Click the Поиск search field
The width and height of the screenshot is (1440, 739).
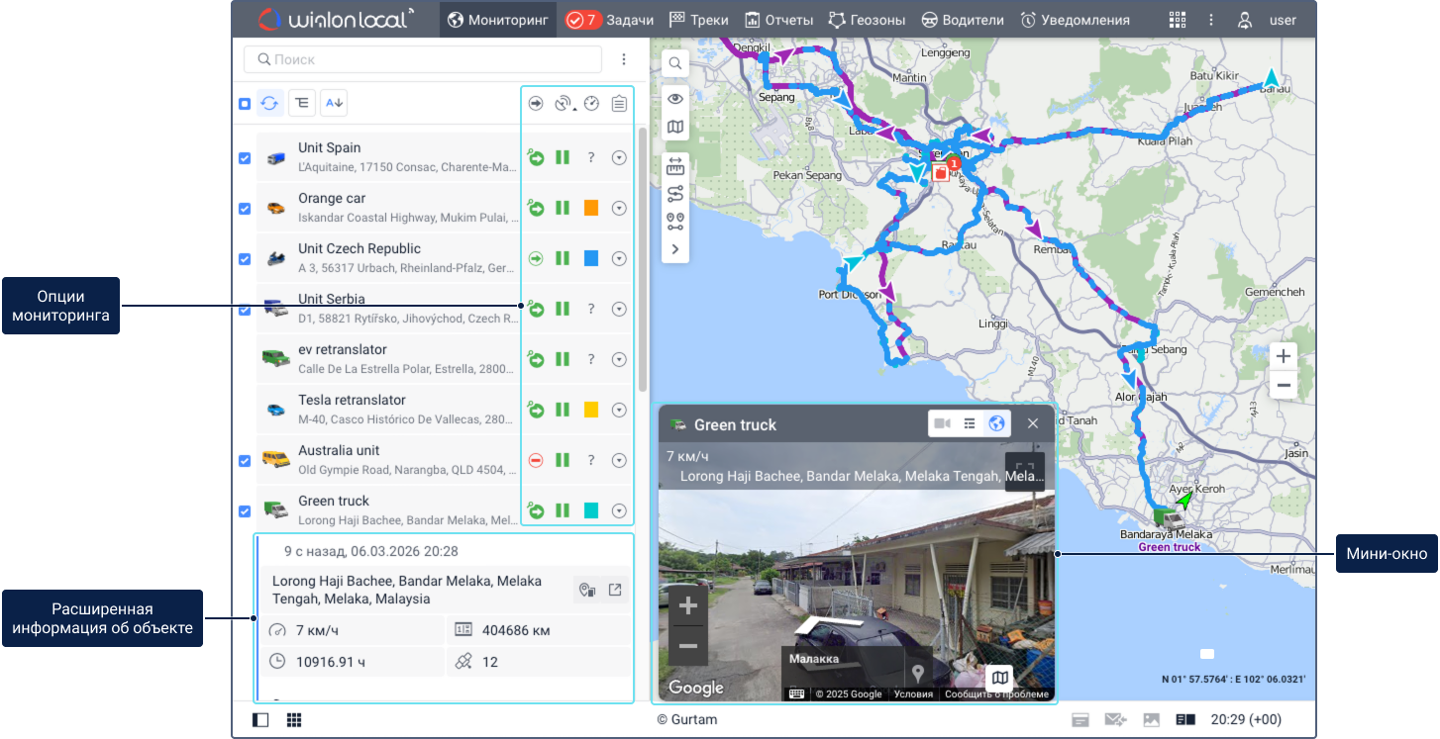(x=423, y=59)
